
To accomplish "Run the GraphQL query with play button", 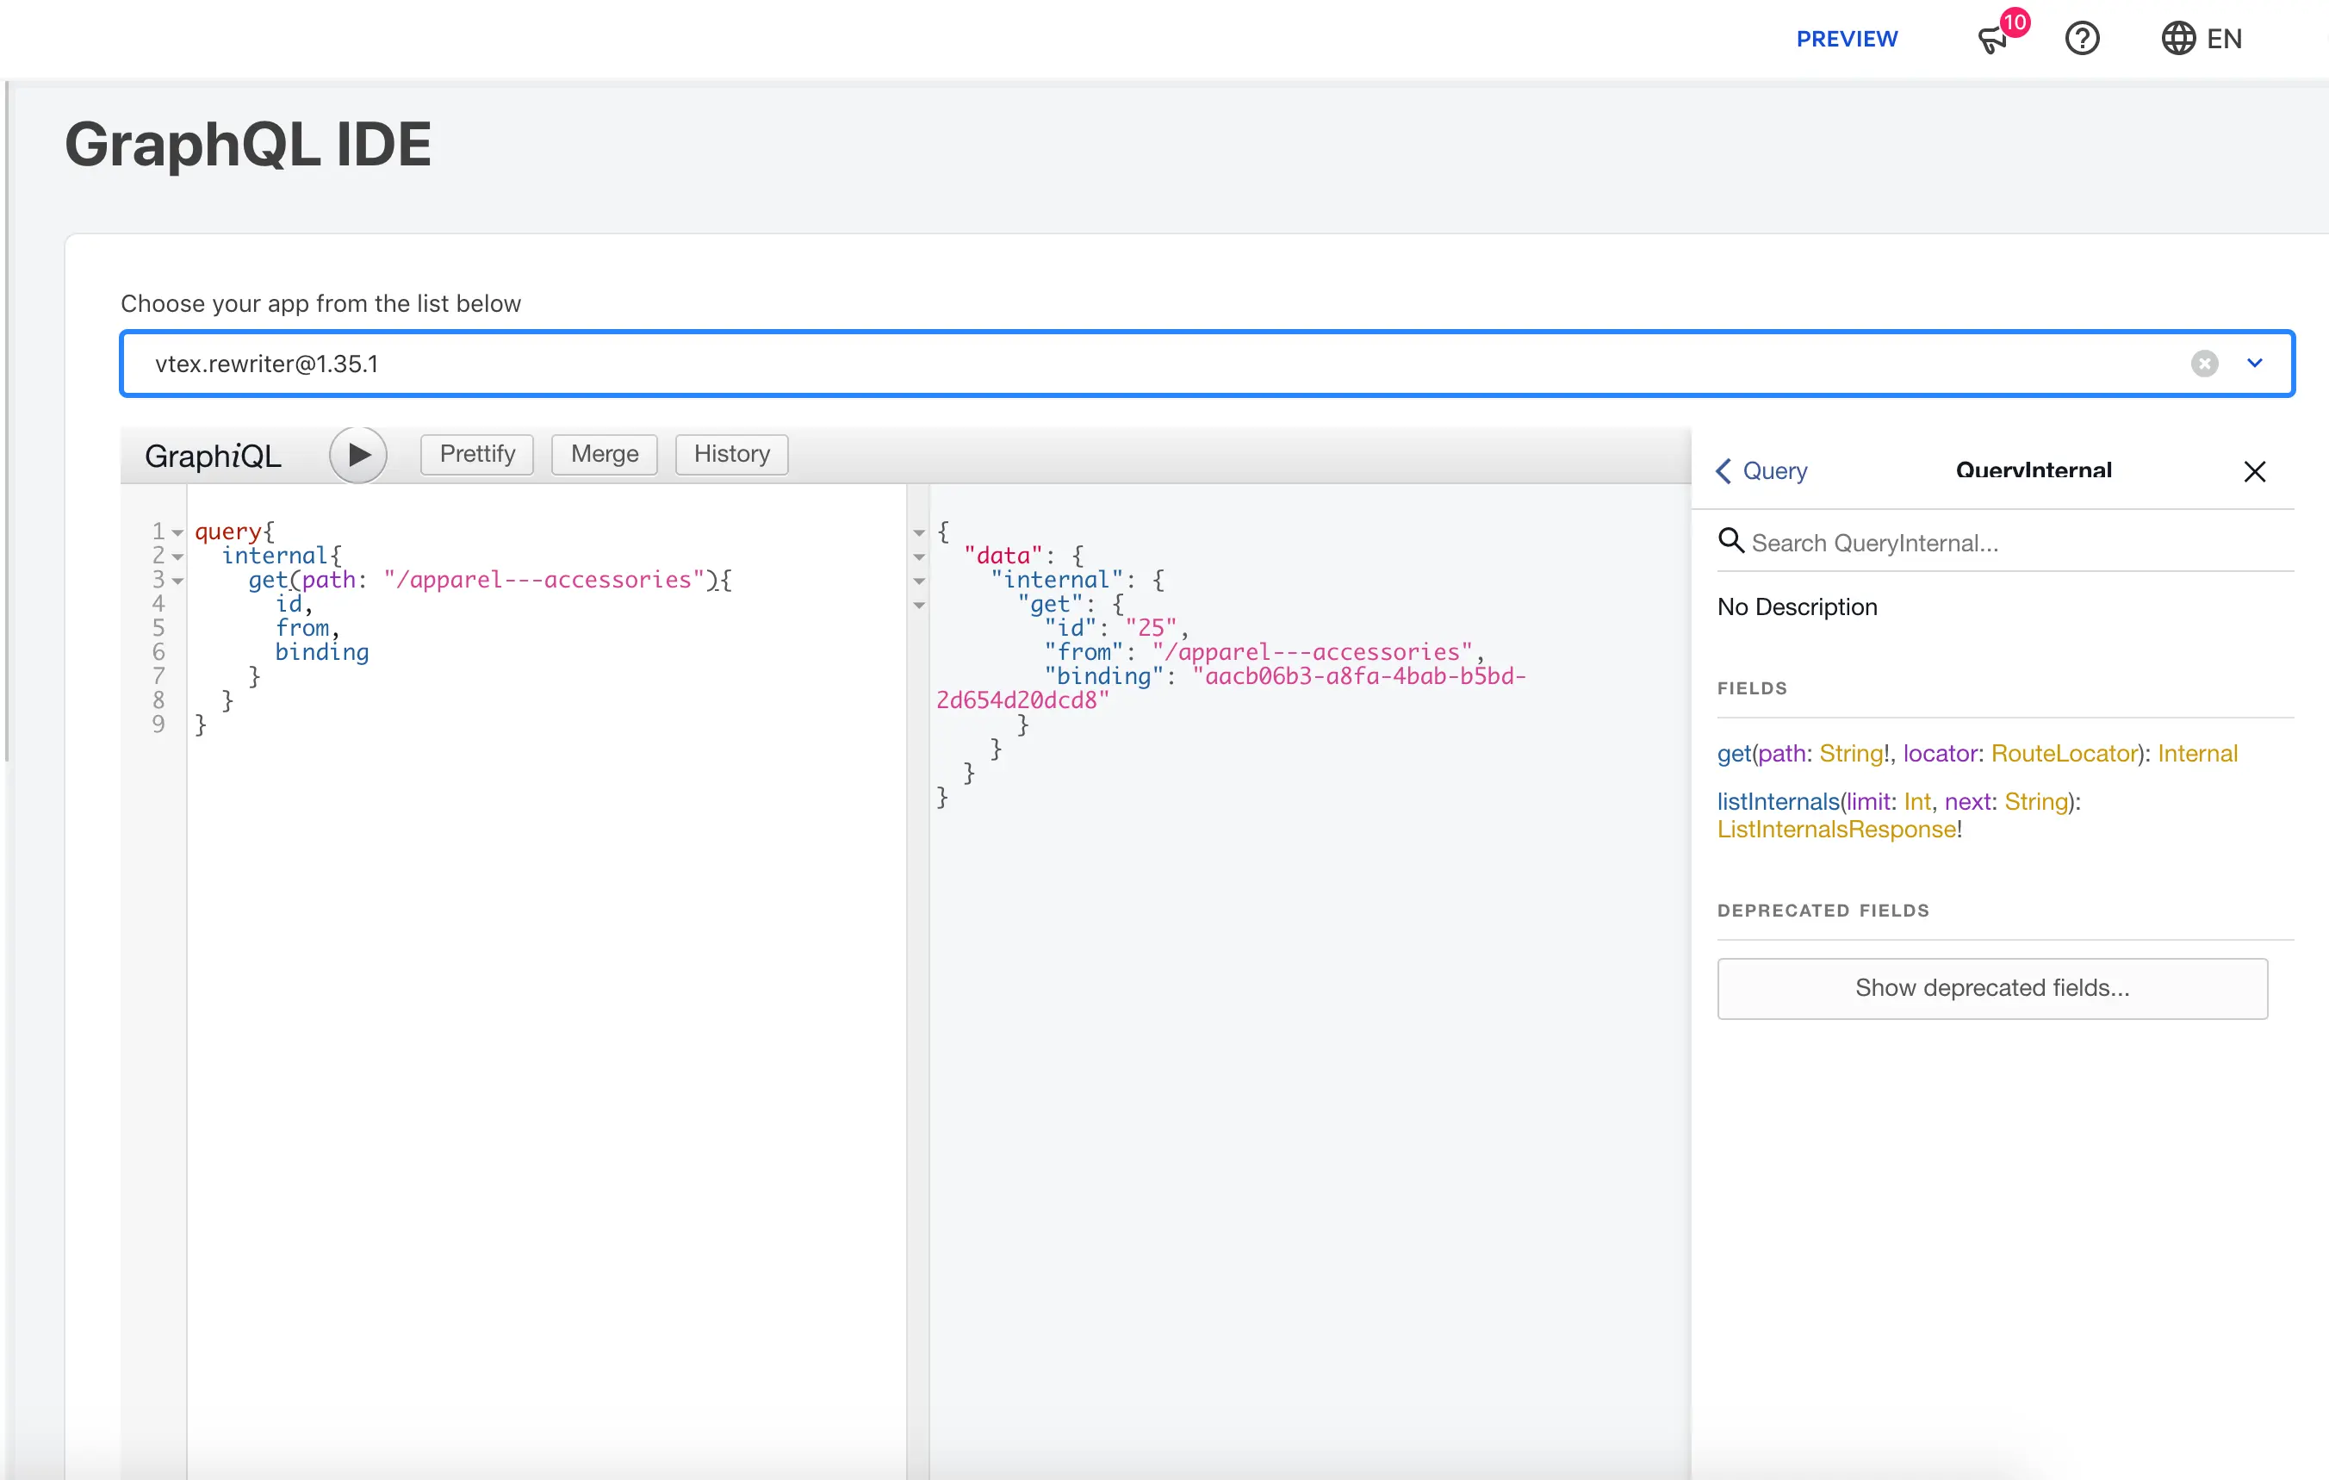I will 357,455.
